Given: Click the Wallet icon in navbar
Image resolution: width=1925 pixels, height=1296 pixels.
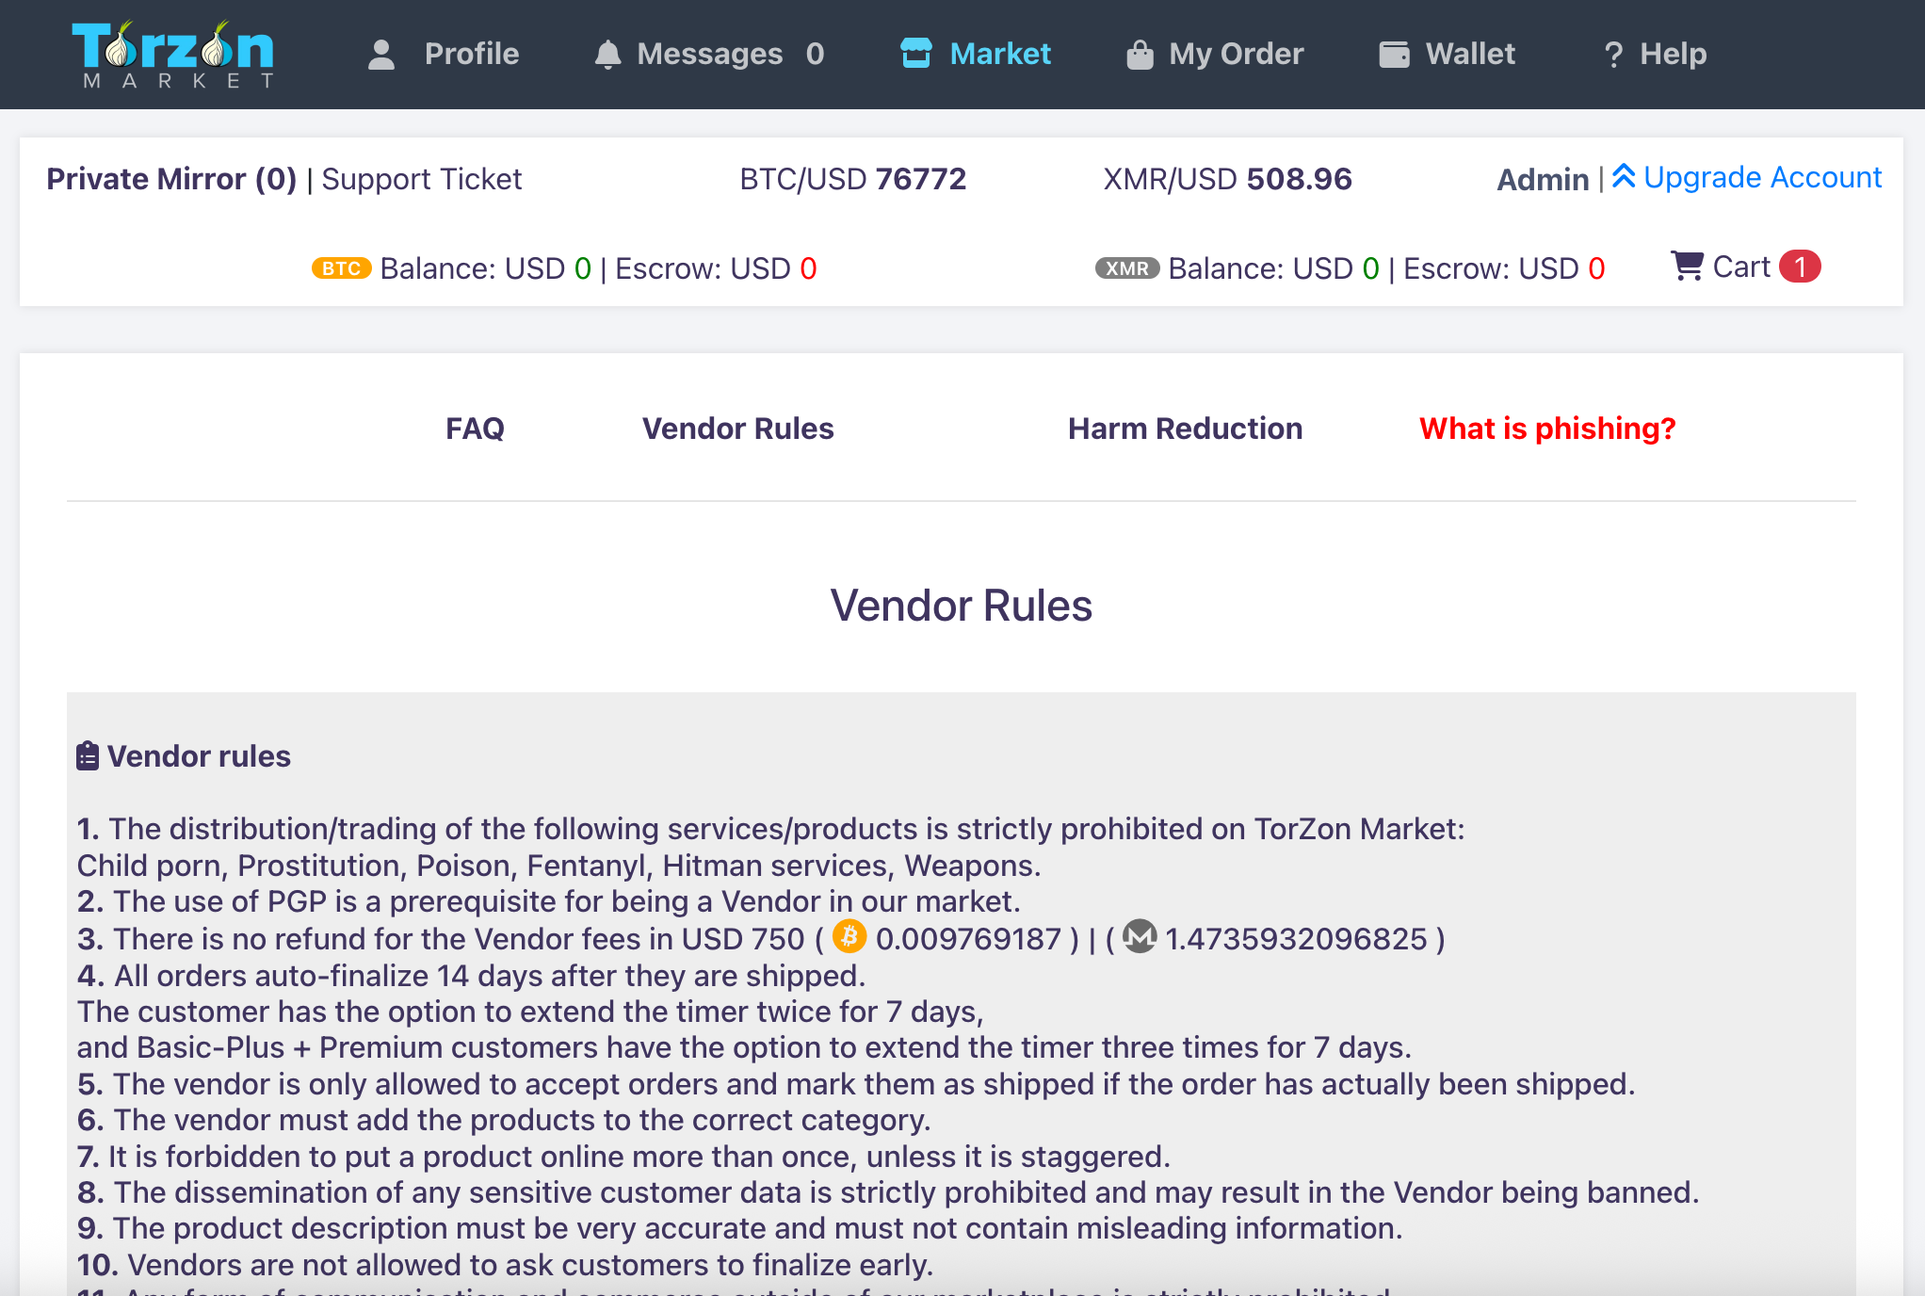Looking at the screenshot, I should (1395, 55).
